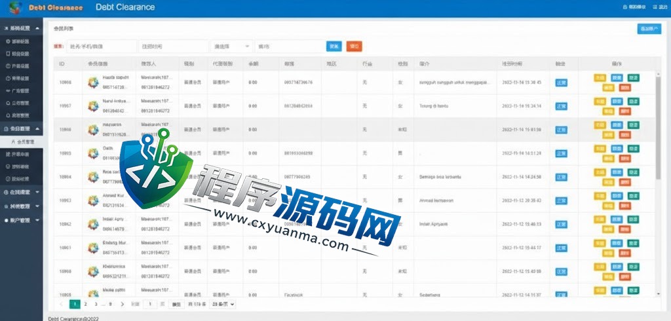Viewport: 671px width, 321px height.
Task: Select the highlighted member management sub-item
Action: [22, 142]
